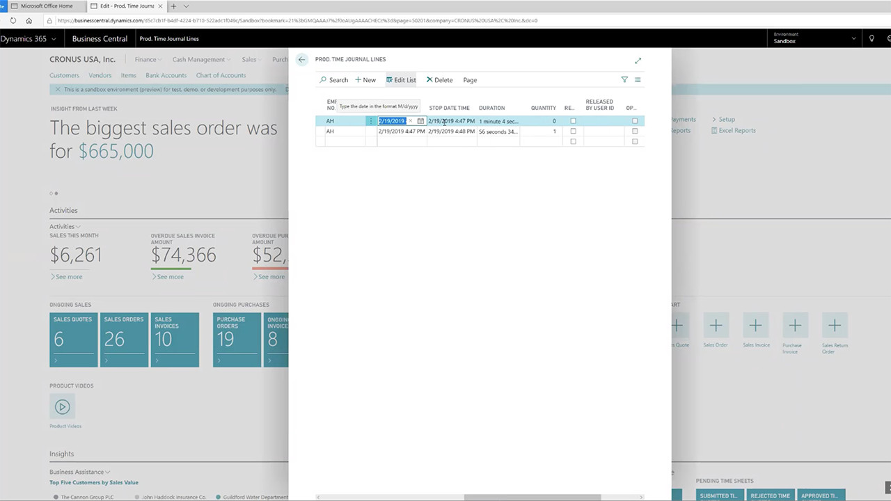Tick the RE... checkbox in the second AH row
This screenshot has height=501, width=891.
573,132
